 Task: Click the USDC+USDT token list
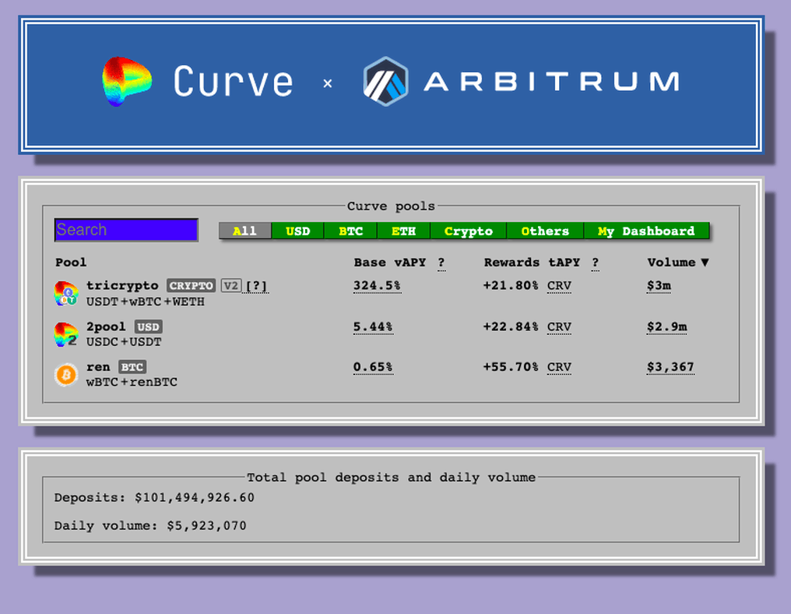click(124, 342)
